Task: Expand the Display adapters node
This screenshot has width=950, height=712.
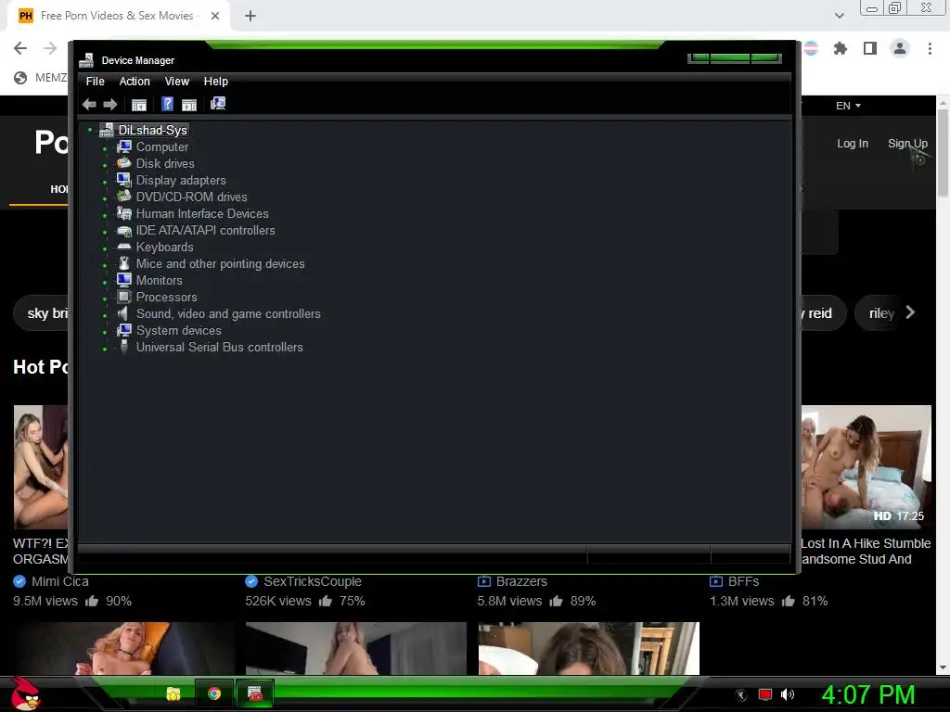Action: (x=105, y=182)
